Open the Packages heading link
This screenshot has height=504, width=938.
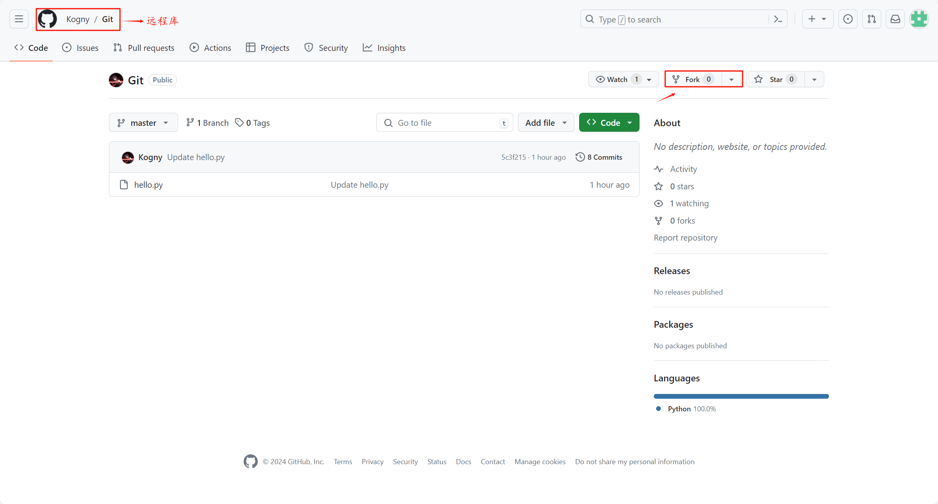coord(673,325)
